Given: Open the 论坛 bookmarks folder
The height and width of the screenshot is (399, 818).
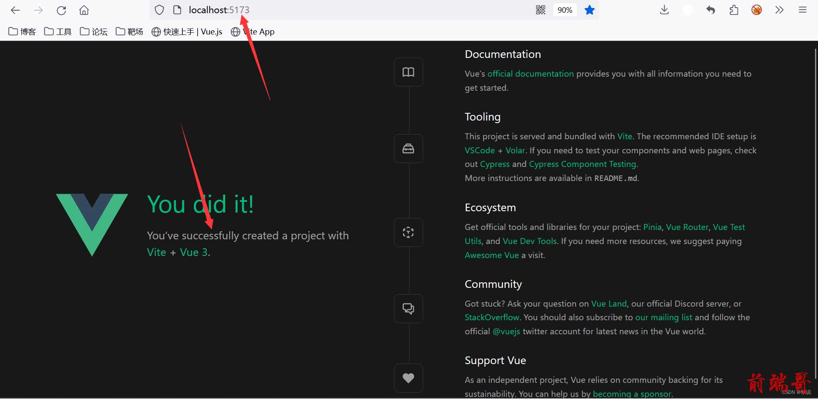Looking at the screenshot, I should [94, 32].
